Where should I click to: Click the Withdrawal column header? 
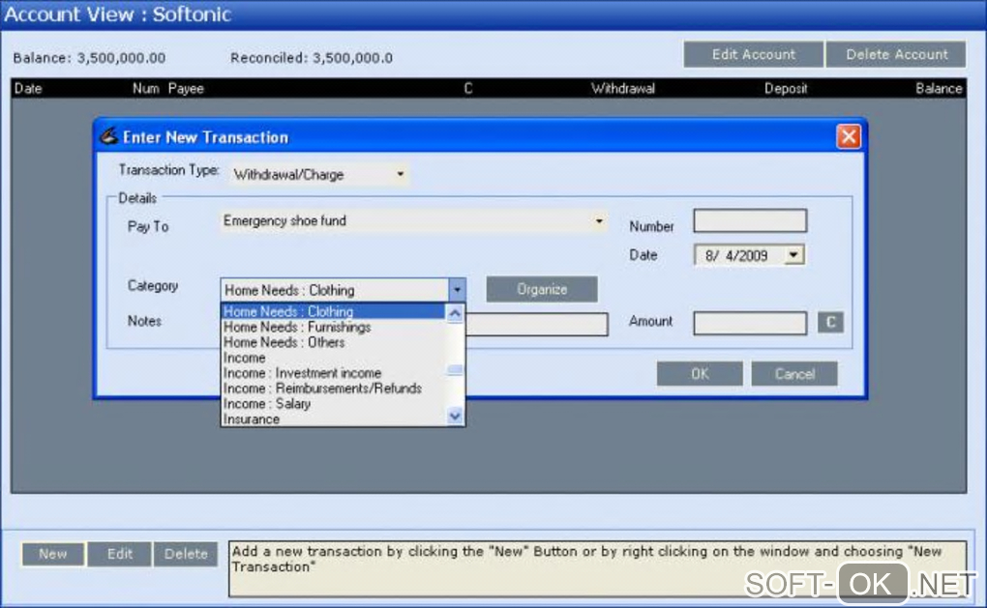tap(622, 89)
